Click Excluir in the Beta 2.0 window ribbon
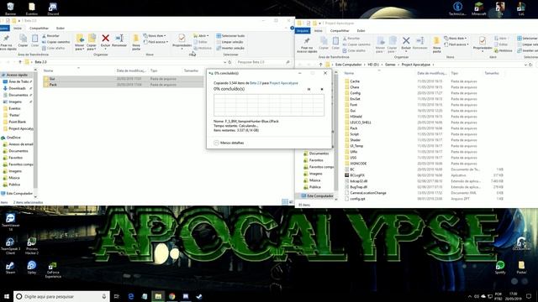Viewport: 538px width, 302px height. [x=105, y=41]
